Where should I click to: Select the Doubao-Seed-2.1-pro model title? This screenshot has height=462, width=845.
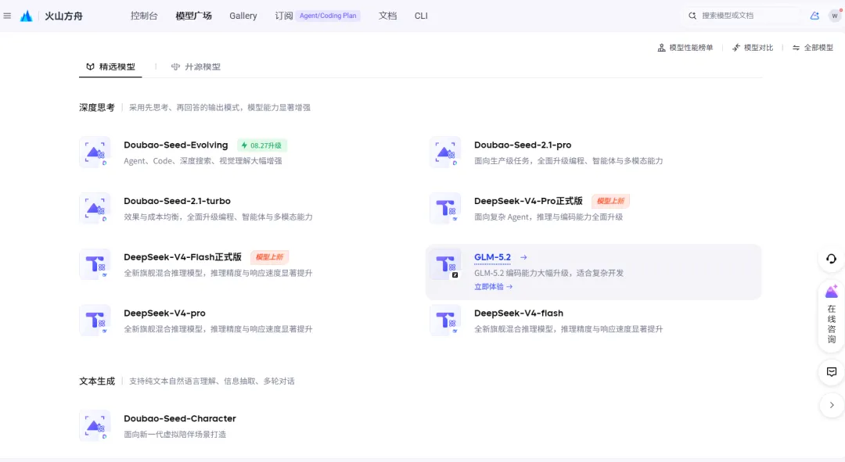(x=522, y=145)
